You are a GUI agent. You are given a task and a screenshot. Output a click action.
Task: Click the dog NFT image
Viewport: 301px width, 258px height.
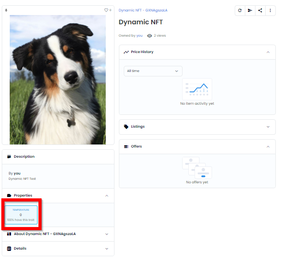57,80
